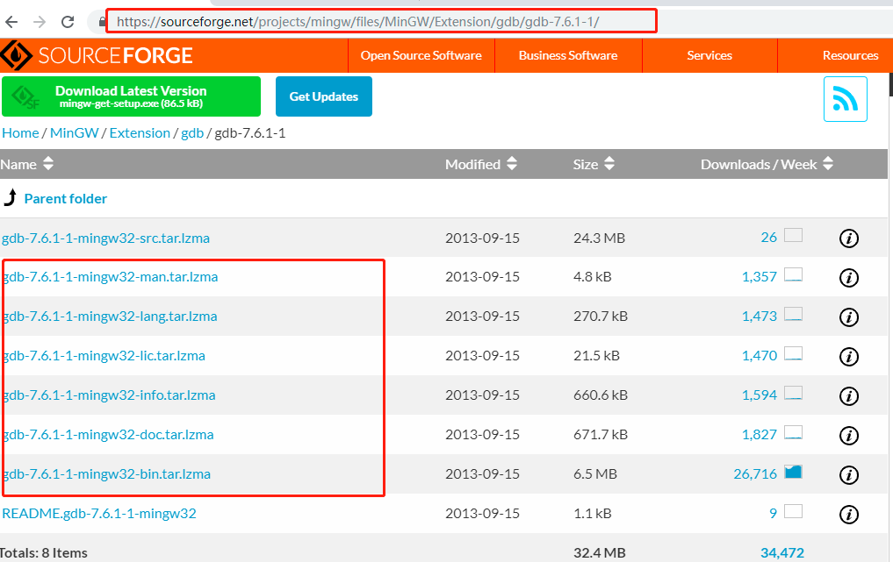Open the Business Software menu

pos(568,56)
